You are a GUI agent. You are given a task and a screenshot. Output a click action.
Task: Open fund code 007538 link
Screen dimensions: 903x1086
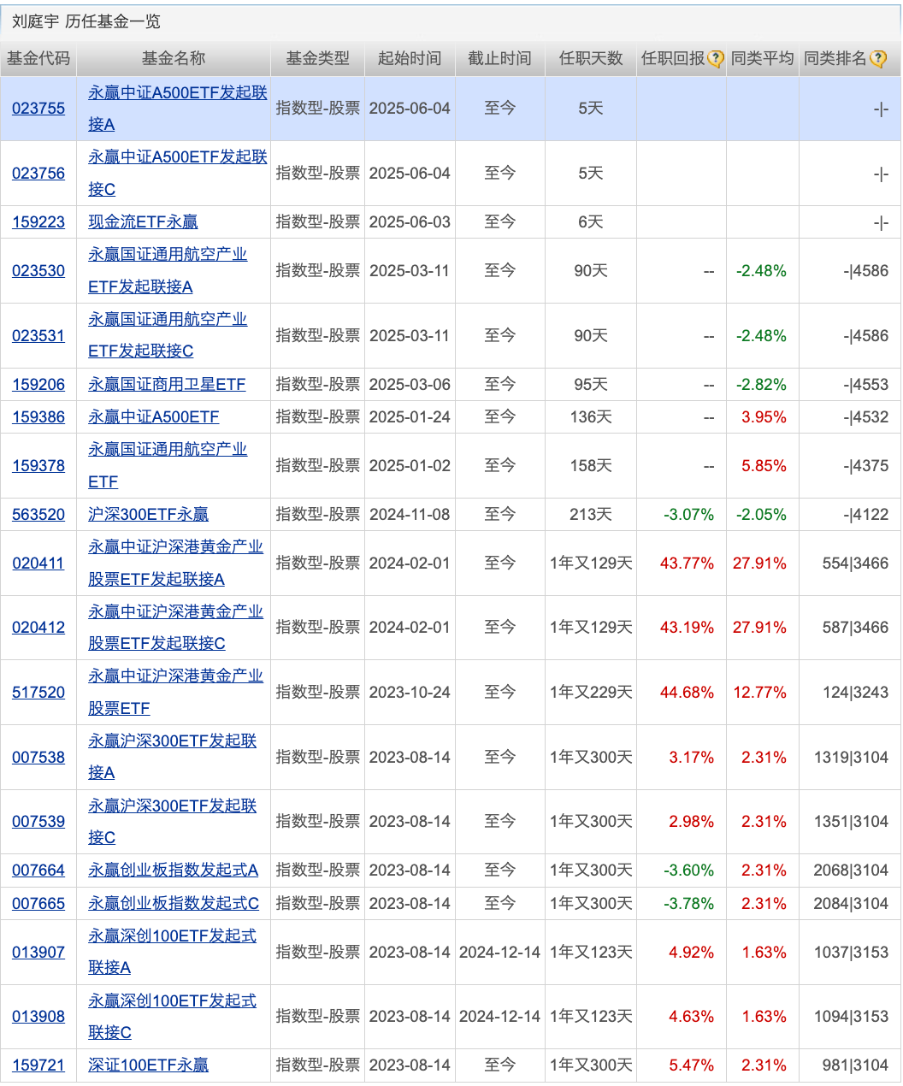point(38,758)
